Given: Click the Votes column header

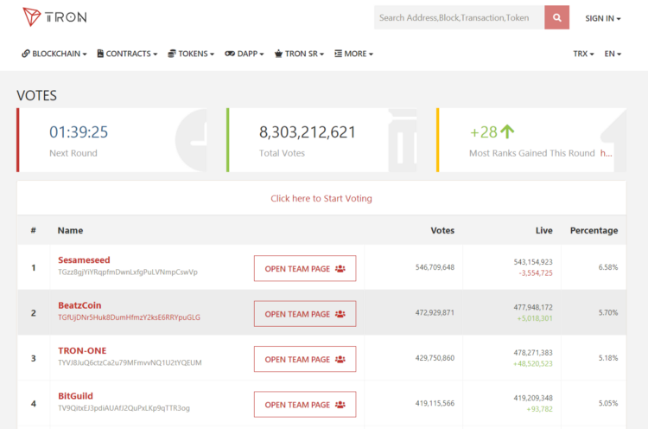Looking at the screenshot, I should point(442,230).
